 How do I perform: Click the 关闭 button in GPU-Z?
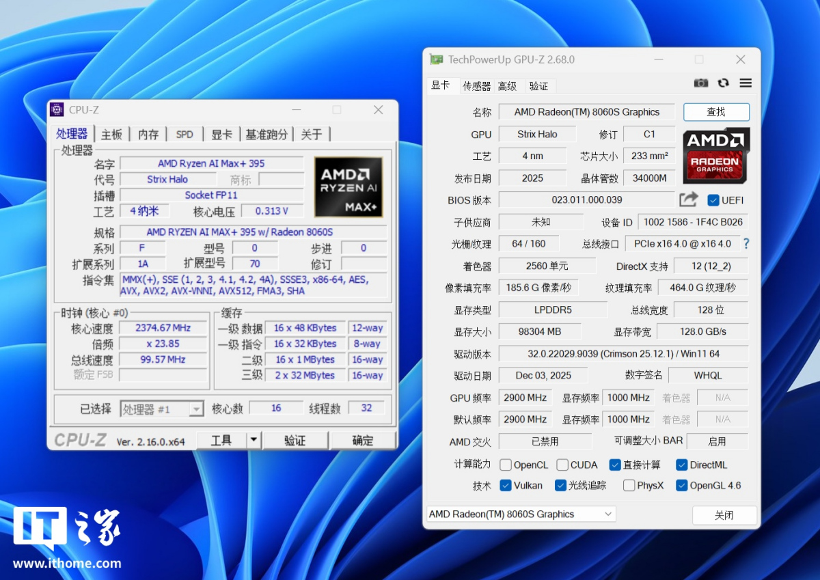[x=724, y=515]
